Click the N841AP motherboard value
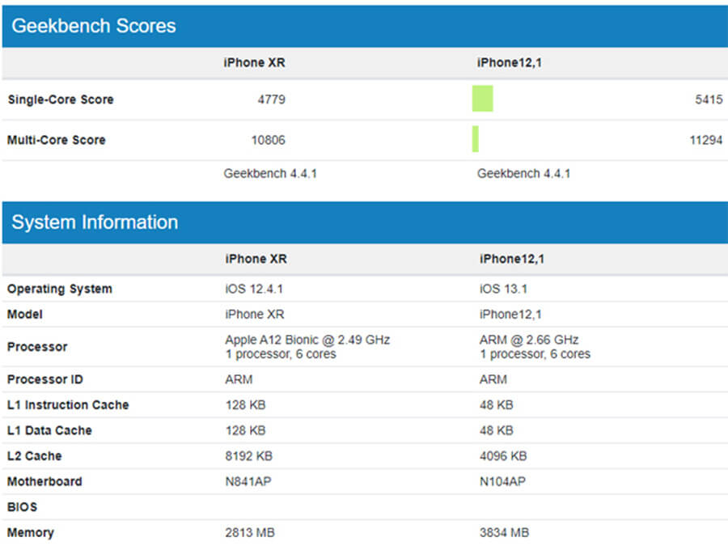 point(248,481)
